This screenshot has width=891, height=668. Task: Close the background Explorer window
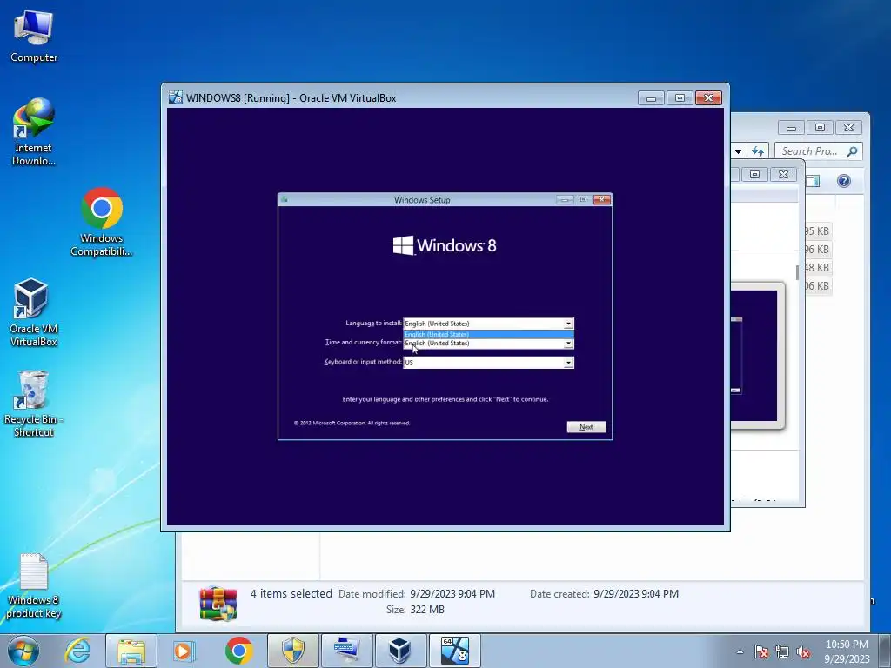pos(848,127)
